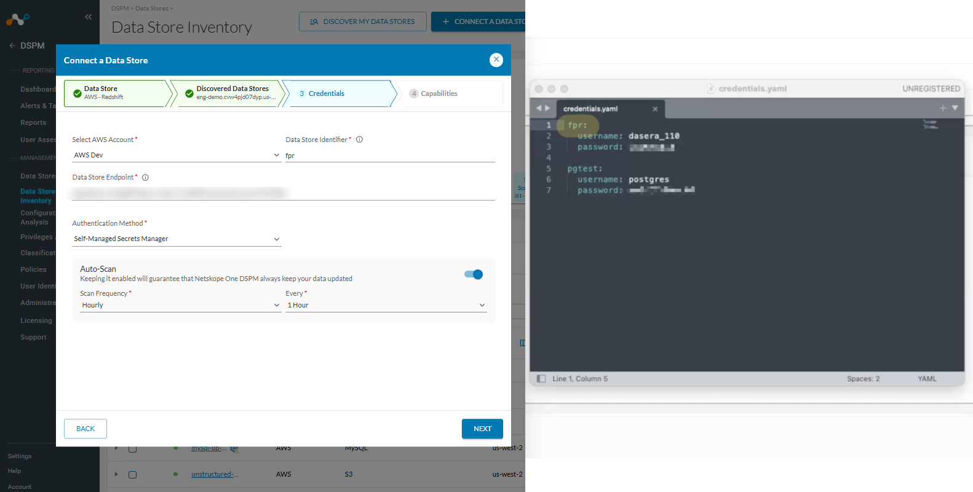Screen dimensions: 973x492
Task: Click the NEXT button
Action: coord(482,429)
